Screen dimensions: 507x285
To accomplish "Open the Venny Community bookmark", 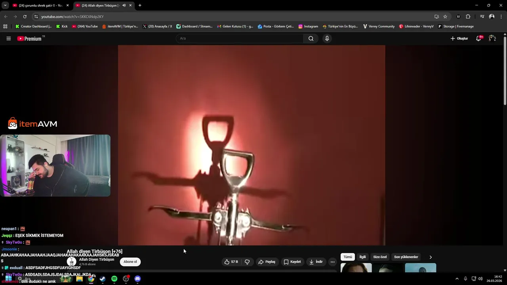I will (379, 27).
